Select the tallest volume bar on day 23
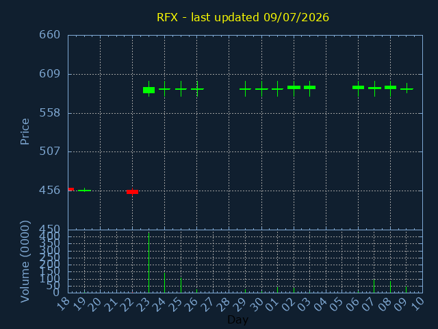This screenshot has height=329, width=438. coord(149,262)
